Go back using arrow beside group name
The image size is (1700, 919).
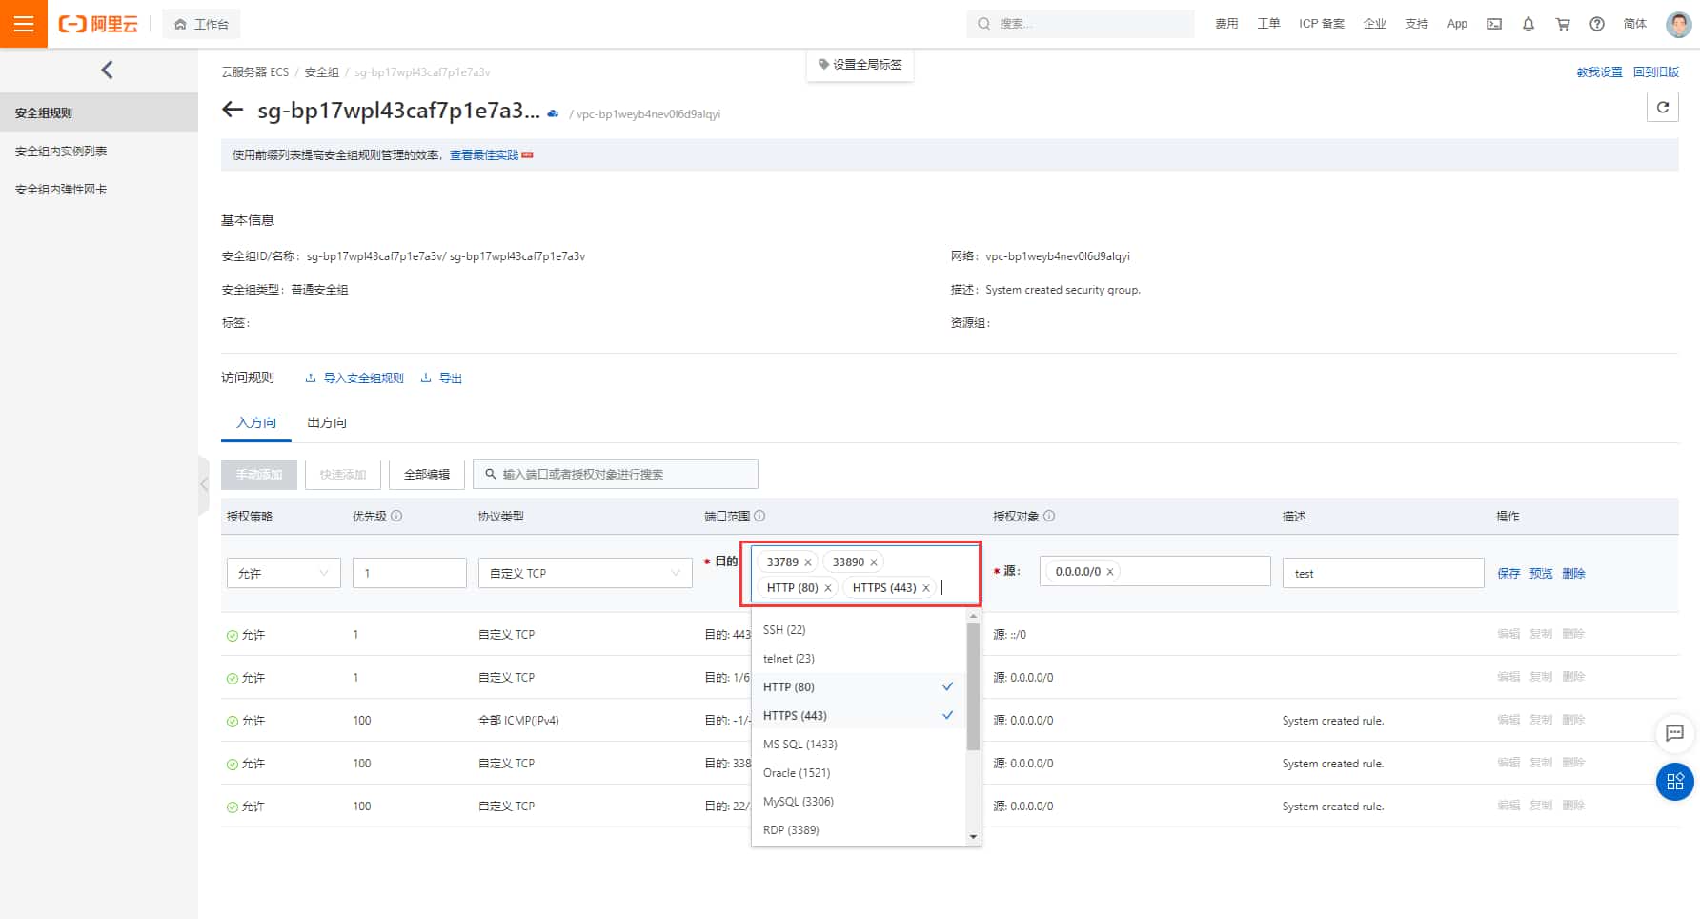pyautogui.click(x=233, y=110)
